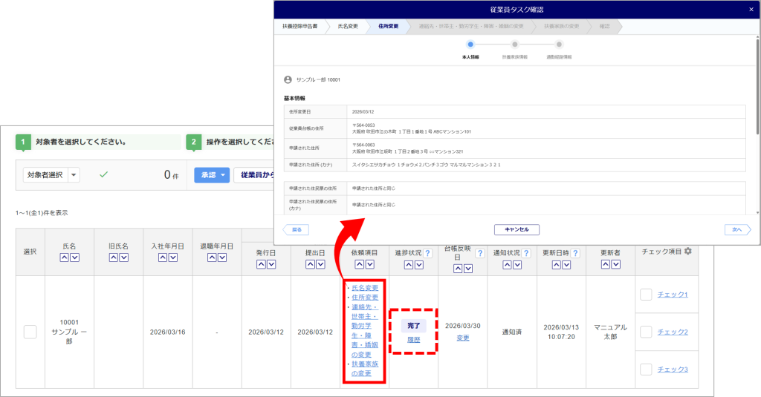Screen dimensions: 761x397
Task: Open the 履歴 link under 完了
Action: click(x=412, y=339)
